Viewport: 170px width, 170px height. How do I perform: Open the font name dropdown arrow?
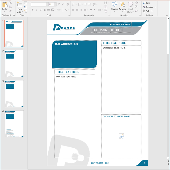pos(47,4)
